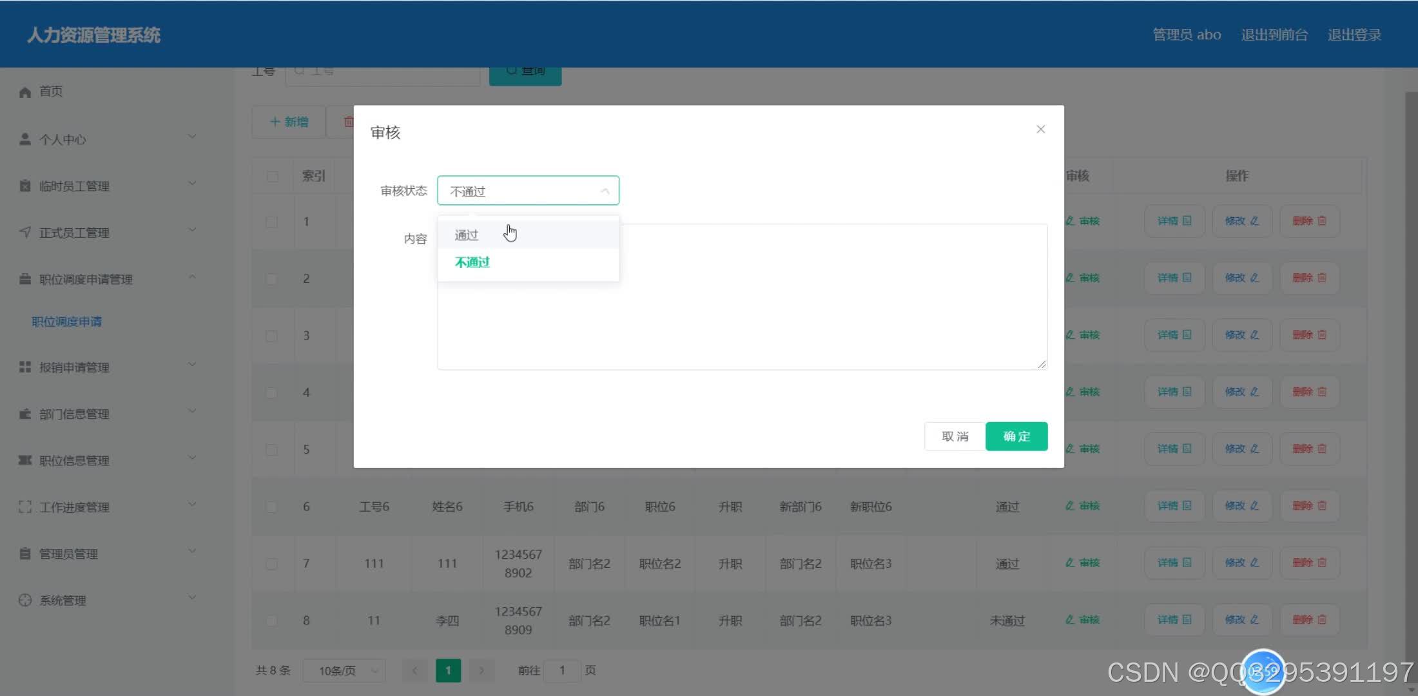Viewport: 1418px width, 696px height.
Task: Expand the 职位信息管理 chevron
Action: point(191,458)
